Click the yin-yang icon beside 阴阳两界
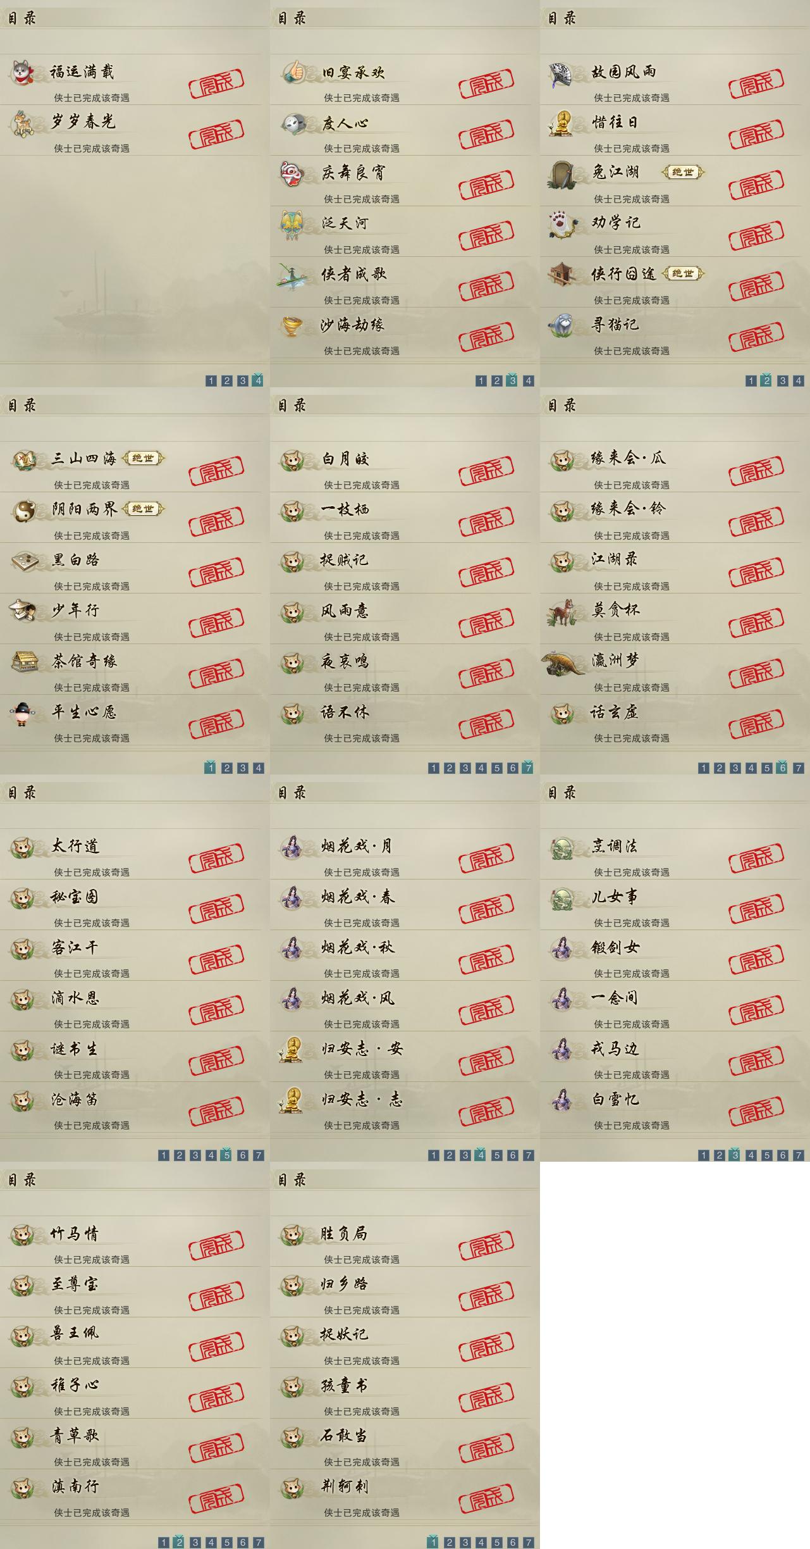This screenshot has width=810, height=1549. tap(23, 510)
